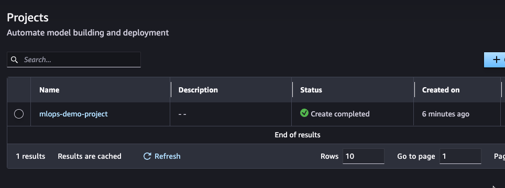Sort by the Status column header
This screenshot has width=505, height=188.
click(311, 90)
